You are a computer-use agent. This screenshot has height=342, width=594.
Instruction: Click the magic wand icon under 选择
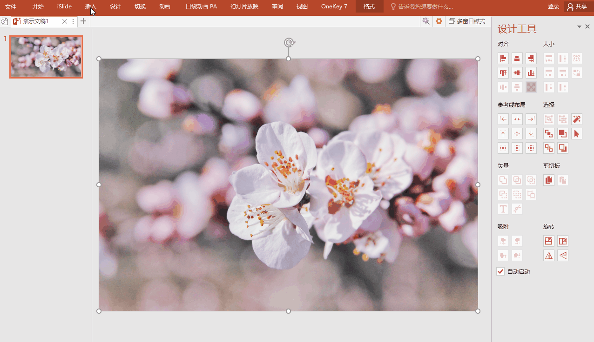[x=577, y=119]
